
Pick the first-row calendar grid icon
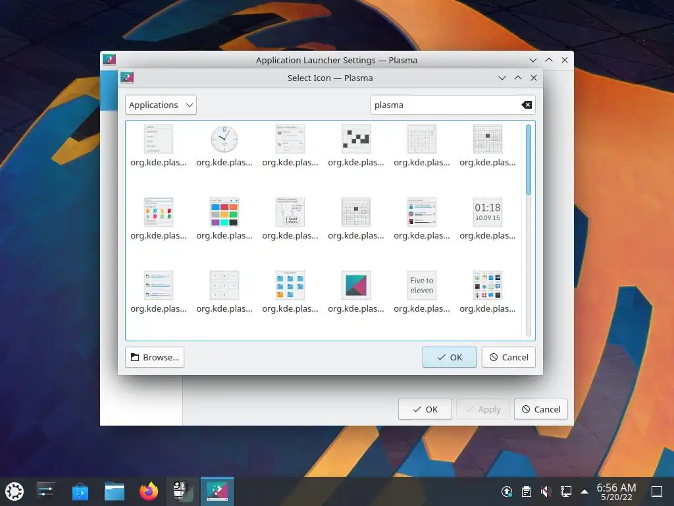click(488, 139)
